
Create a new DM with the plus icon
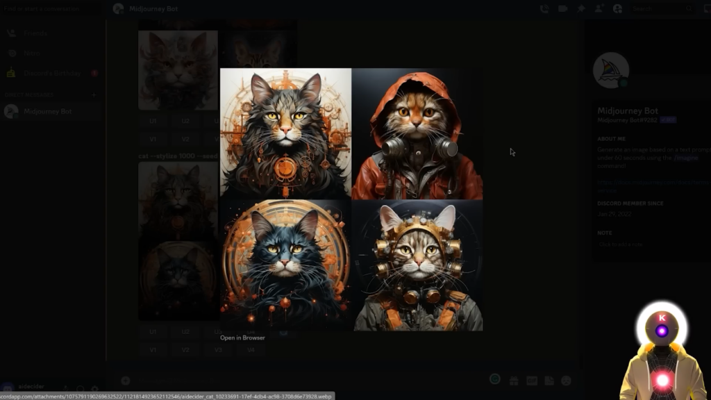(x=94, y=94)
